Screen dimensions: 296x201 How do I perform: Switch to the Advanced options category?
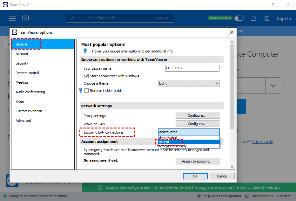(x=24, y=121)
